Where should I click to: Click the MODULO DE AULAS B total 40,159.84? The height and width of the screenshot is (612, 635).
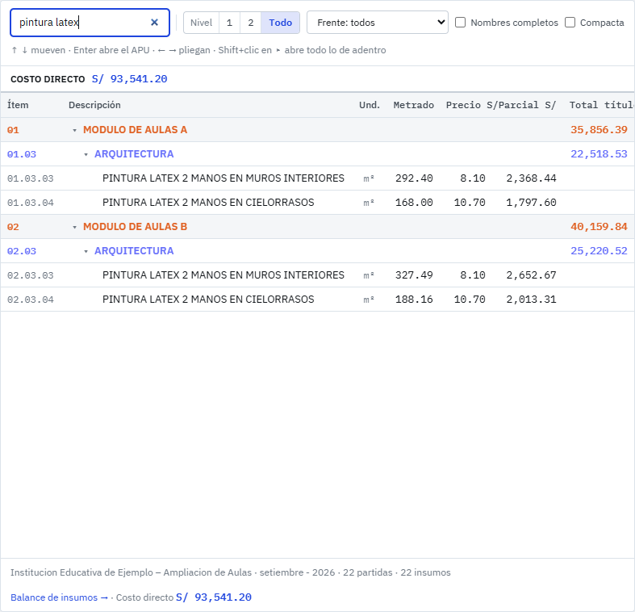click(599, 227)
